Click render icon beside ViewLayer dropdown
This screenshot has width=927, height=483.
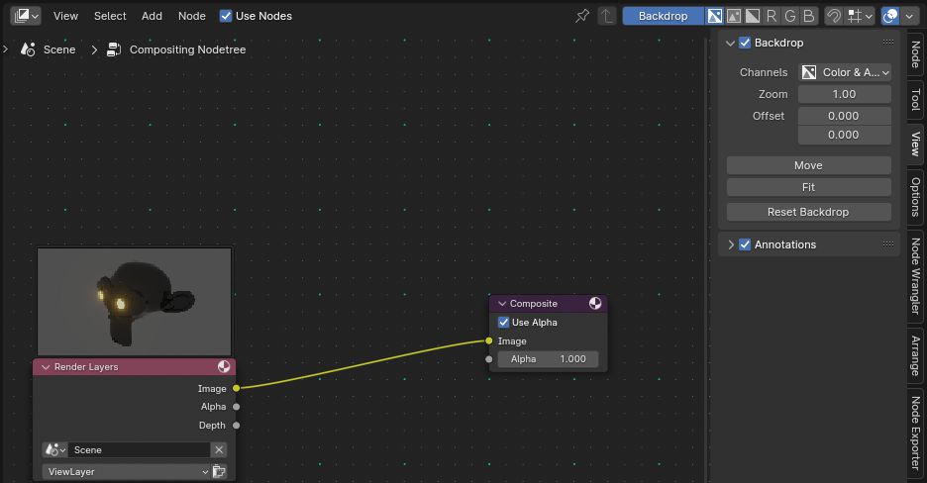(x=220, y=472)
